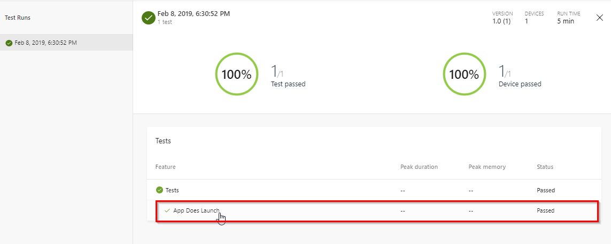The width and height of the screenshot is (611, 244).
Task: Click the RUN TIME 5 min label
Action: click(569, 18)
